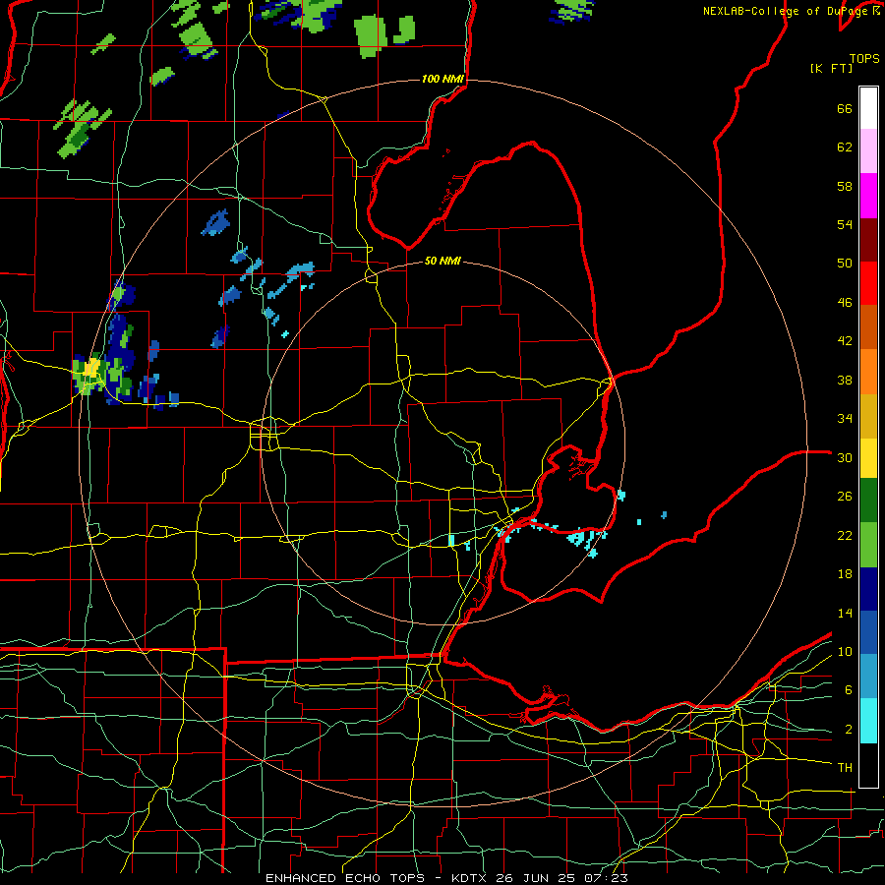Click the [K FT] units label

click(831, 69)
